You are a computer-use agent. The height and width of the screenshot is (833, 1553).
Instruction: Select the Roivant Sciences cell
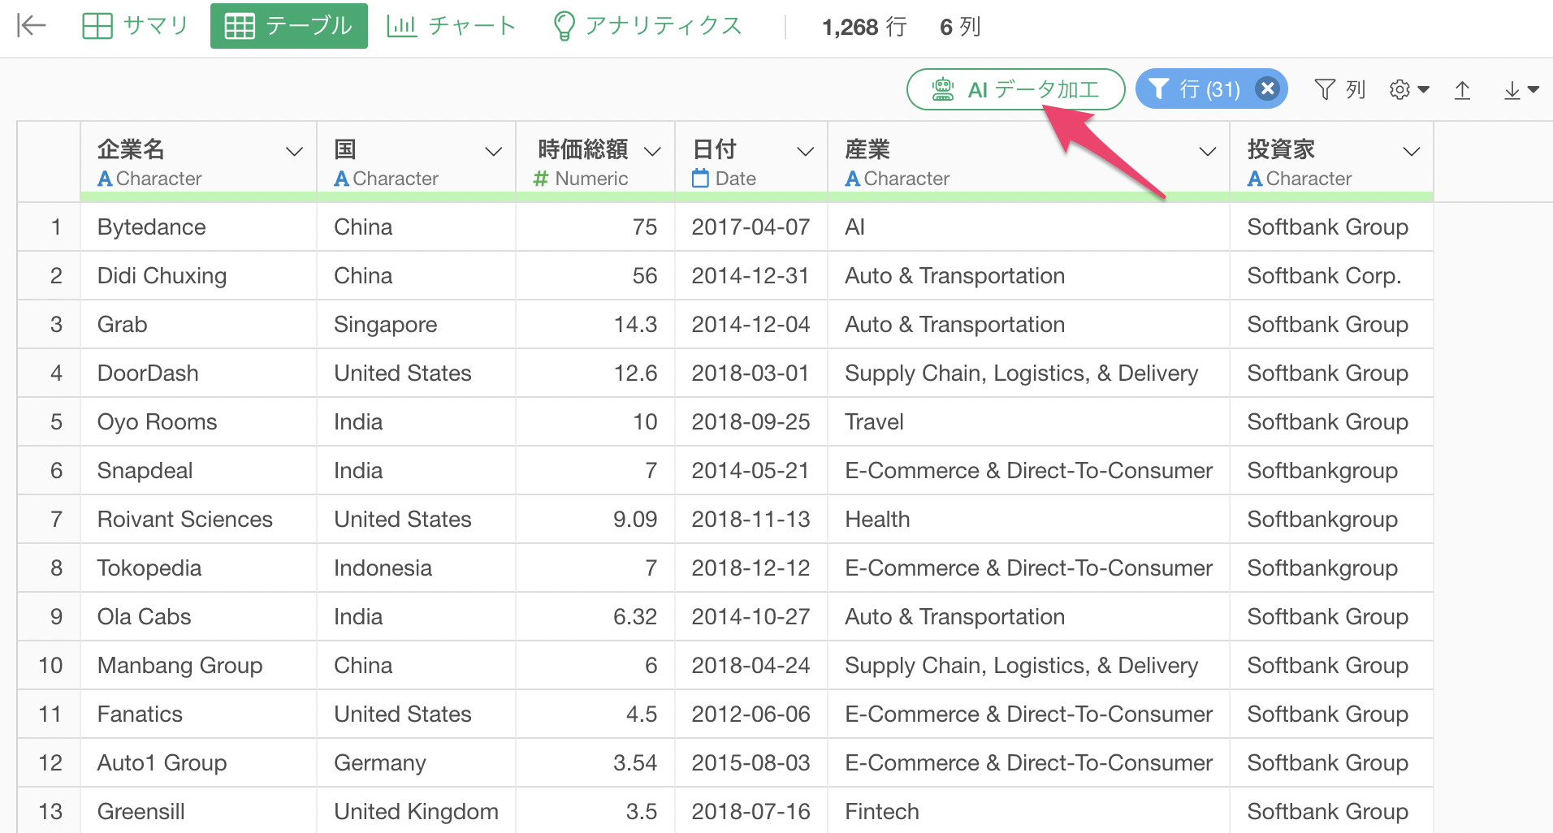(198, 520)
